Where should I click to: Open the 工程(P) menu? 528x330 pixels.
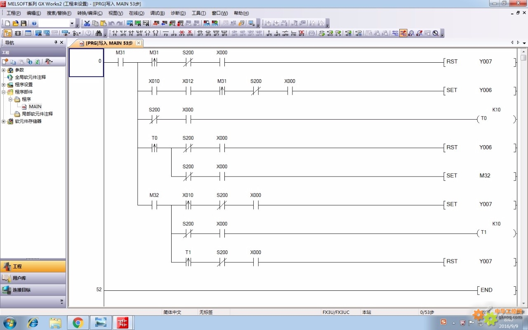point(14,13)
